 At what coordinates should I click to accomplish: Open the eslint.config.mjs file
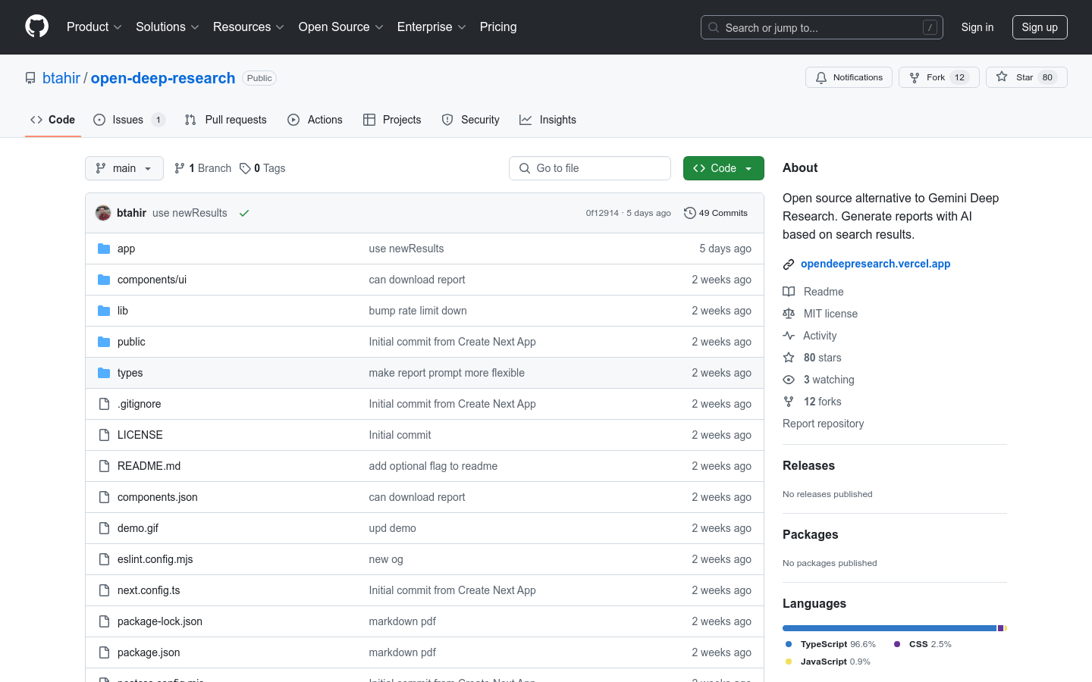155,559
